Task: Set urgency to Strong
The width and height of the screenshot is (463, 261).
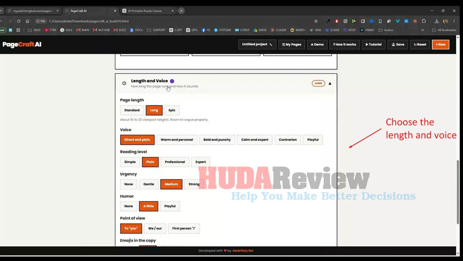Action: 194,184
